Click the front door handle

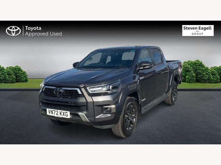pos(155,73)
